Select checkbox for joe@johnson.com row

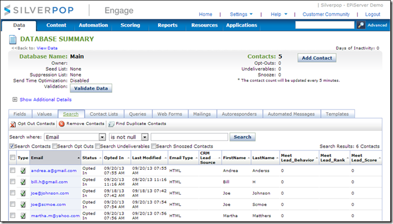pos(13,193)
